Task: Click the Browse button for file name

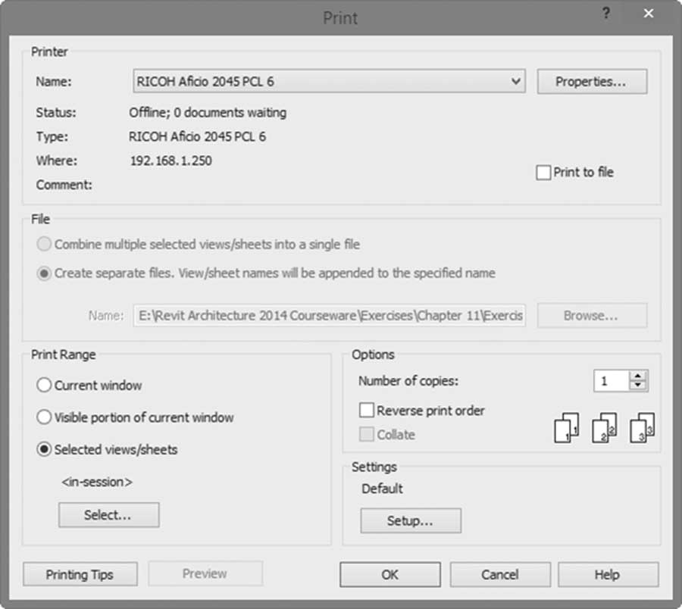Action: (x=592, y=316)
